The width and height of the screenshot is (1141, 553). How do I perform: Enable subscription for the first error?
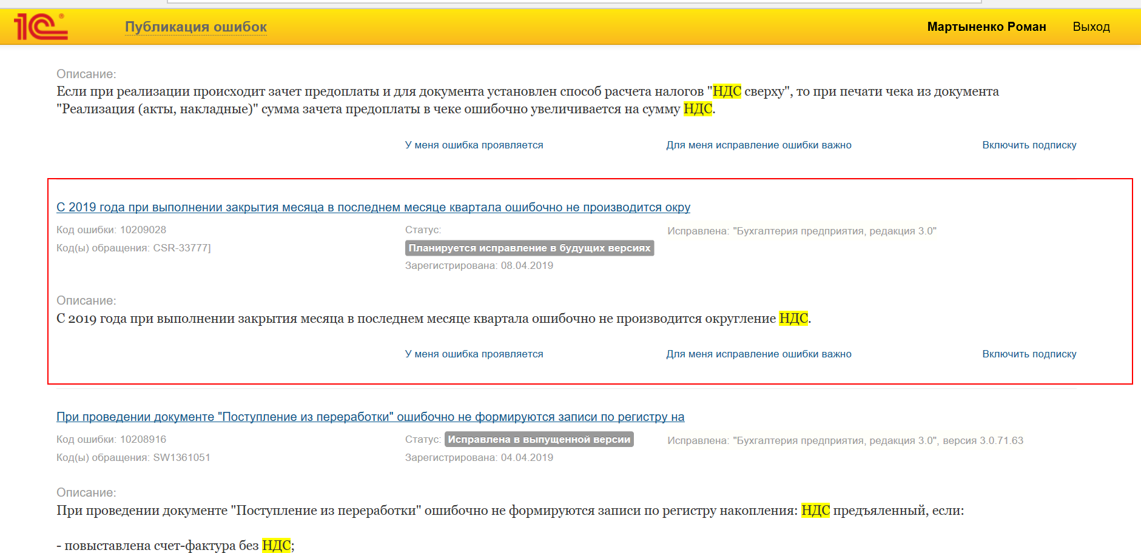(1029, 145)
